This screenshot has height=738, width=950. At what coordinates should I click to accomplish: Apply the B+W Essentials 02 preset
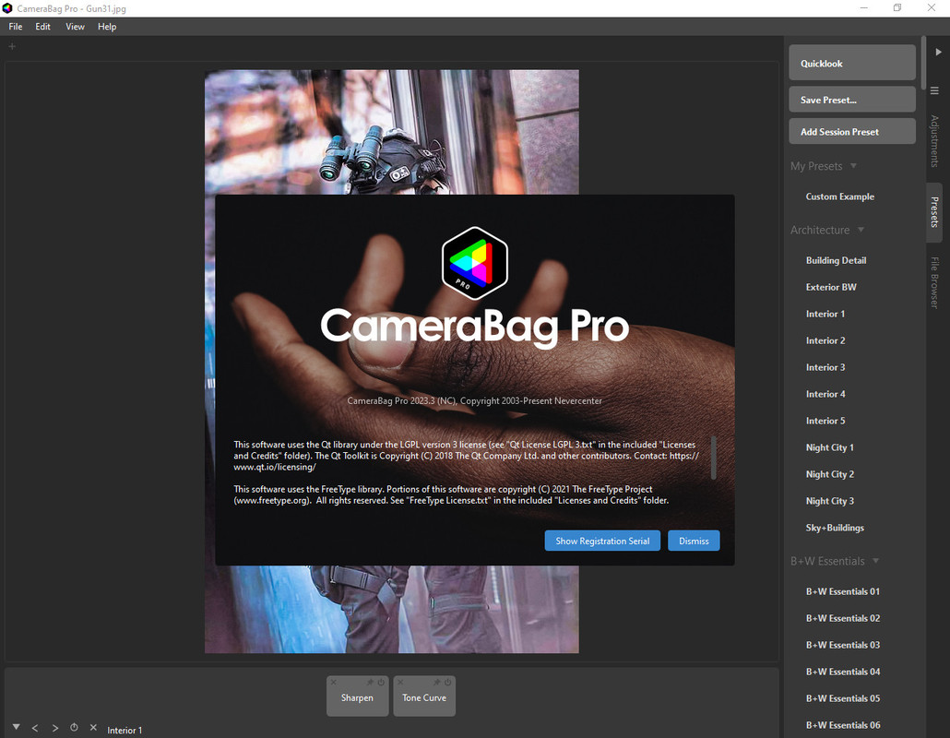pyautogui.click(x=843, y=618)
